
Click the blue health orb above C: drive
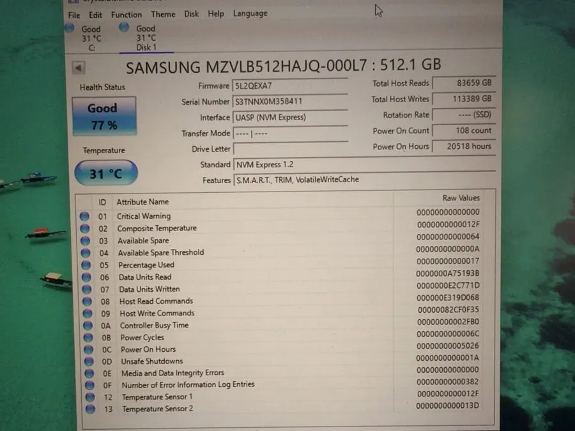(x=69, y=28)
